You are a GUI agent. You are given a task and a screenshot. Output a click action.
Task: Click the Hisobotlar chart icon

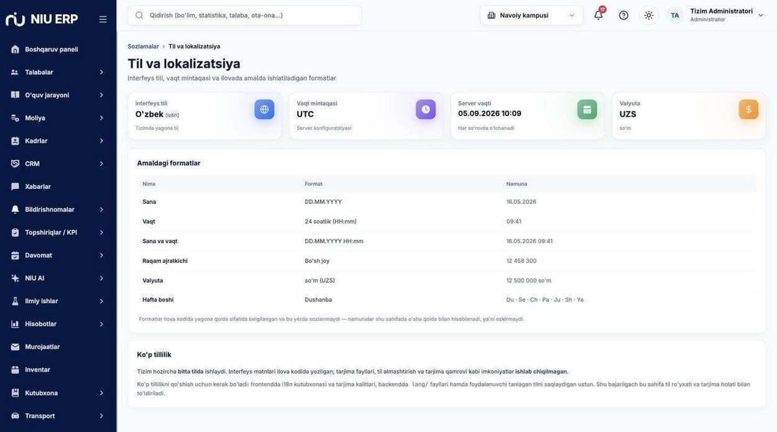click(x=15, y=324)
